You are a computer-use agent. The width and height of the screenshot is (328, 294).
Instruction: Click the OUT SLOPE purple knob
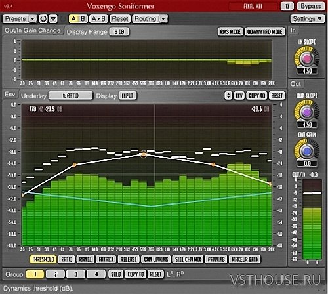pos(306,112)
